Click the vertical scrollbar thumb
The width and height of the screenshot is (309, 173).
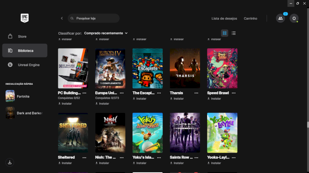(308, 125)
